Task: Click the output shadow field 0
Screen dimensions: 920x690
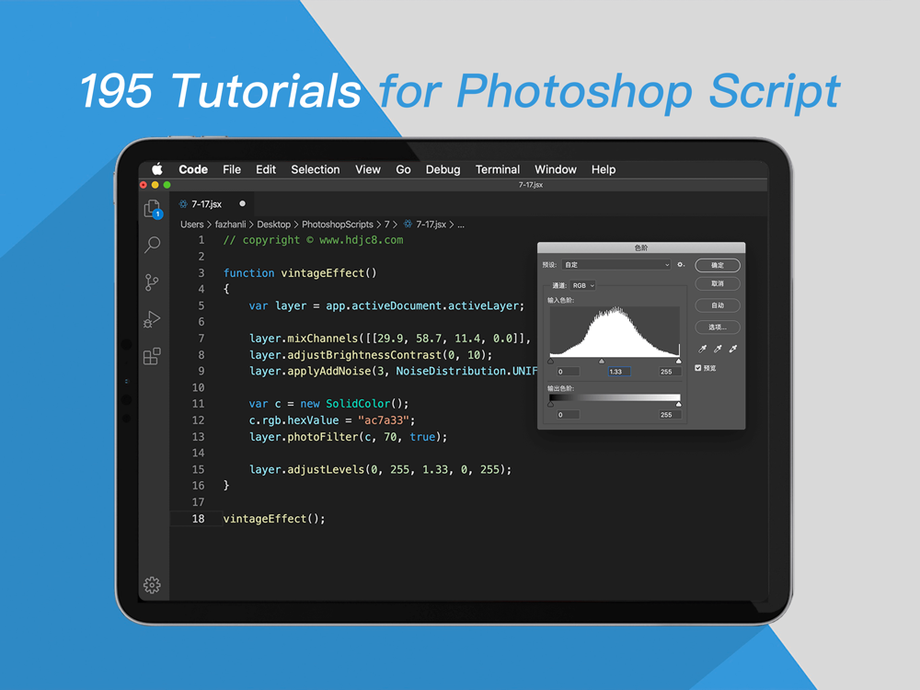Action: [568, 415]
